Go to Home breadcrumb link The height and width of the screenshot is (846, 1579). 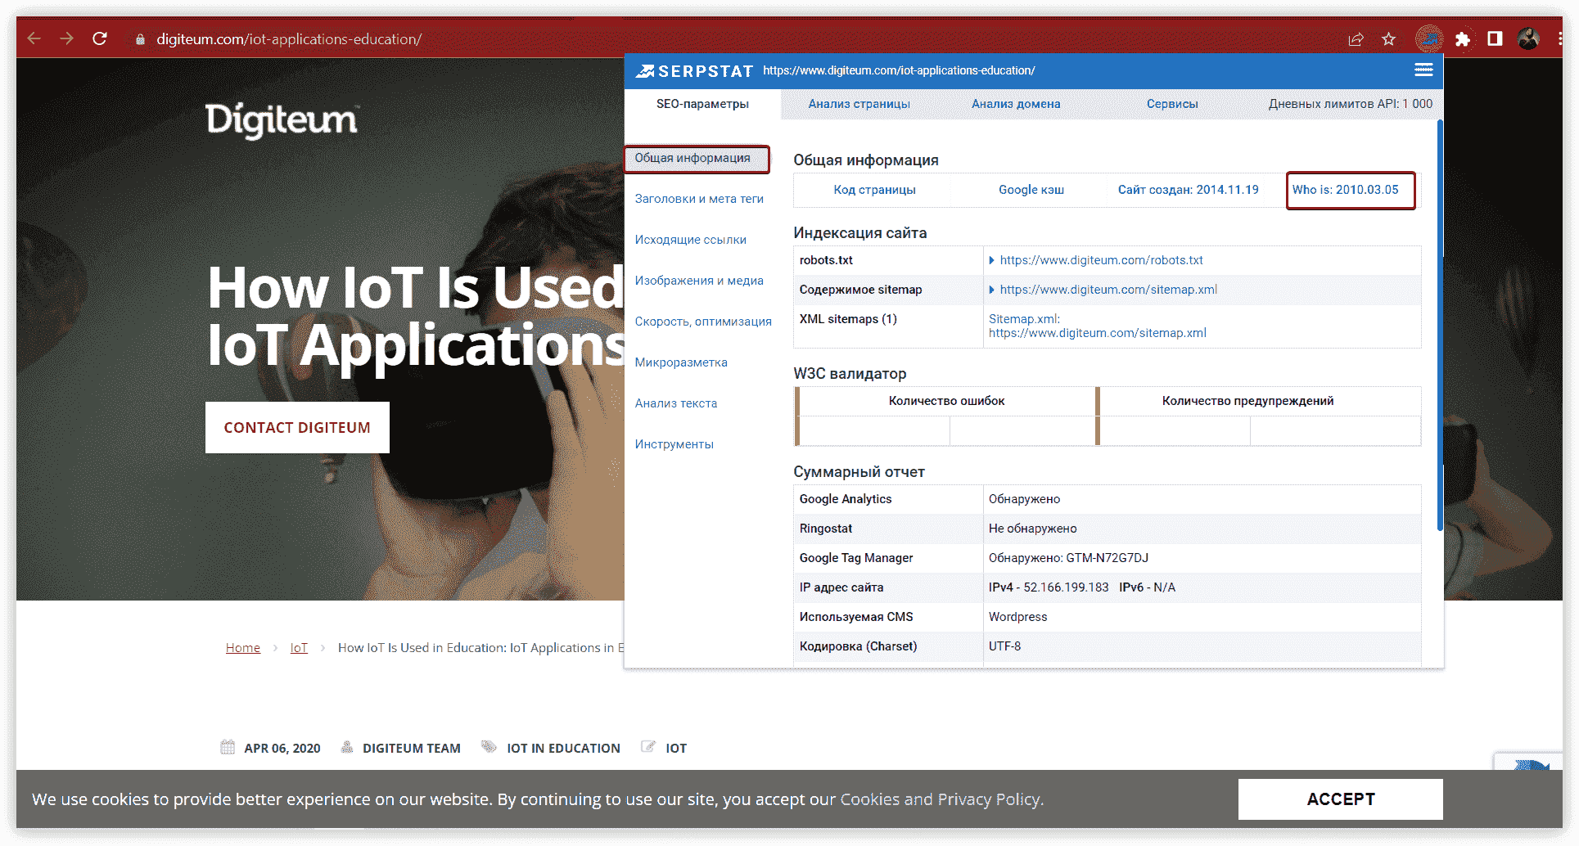[x=243, y=648]
